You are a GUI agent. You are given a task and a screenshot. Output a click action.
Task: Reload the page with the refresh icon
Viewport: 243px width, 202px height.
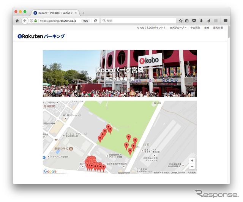[x=95, y=21]
